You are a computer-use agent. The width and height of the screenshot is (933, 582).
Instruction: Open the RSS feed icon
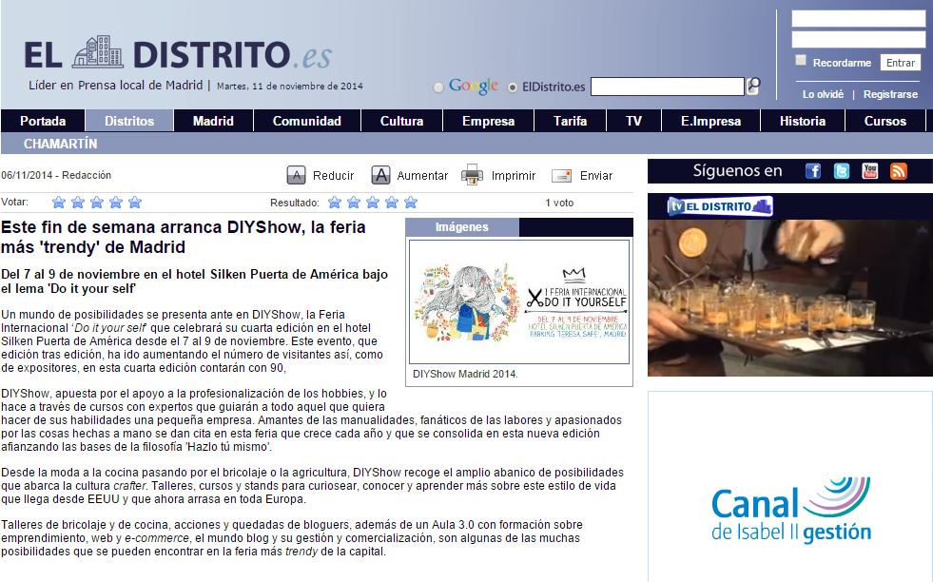(899, 171)
